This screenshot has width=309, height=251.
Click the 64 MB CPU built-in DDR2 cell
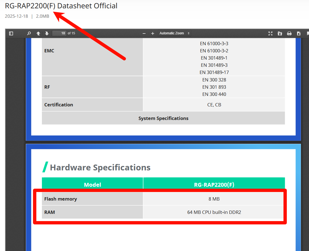(x=214, y=212)
